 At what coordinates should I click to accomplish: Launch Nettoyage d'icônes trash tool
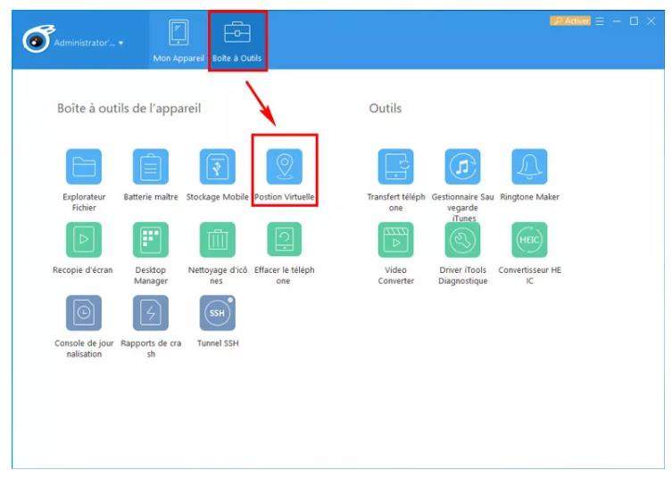(217, 240)
